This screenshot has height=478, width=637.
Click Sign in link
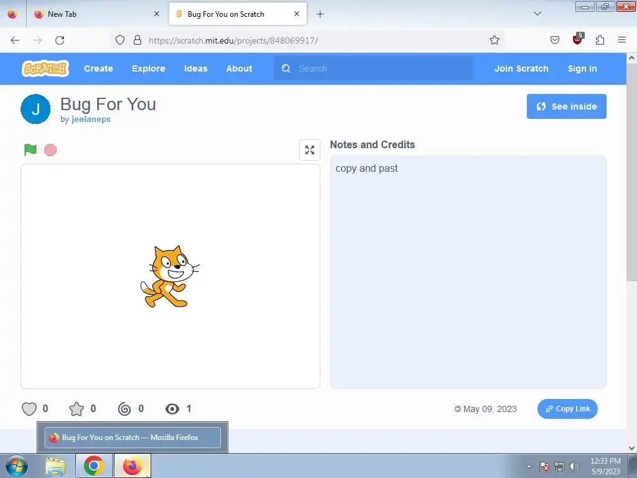(582, 68)
